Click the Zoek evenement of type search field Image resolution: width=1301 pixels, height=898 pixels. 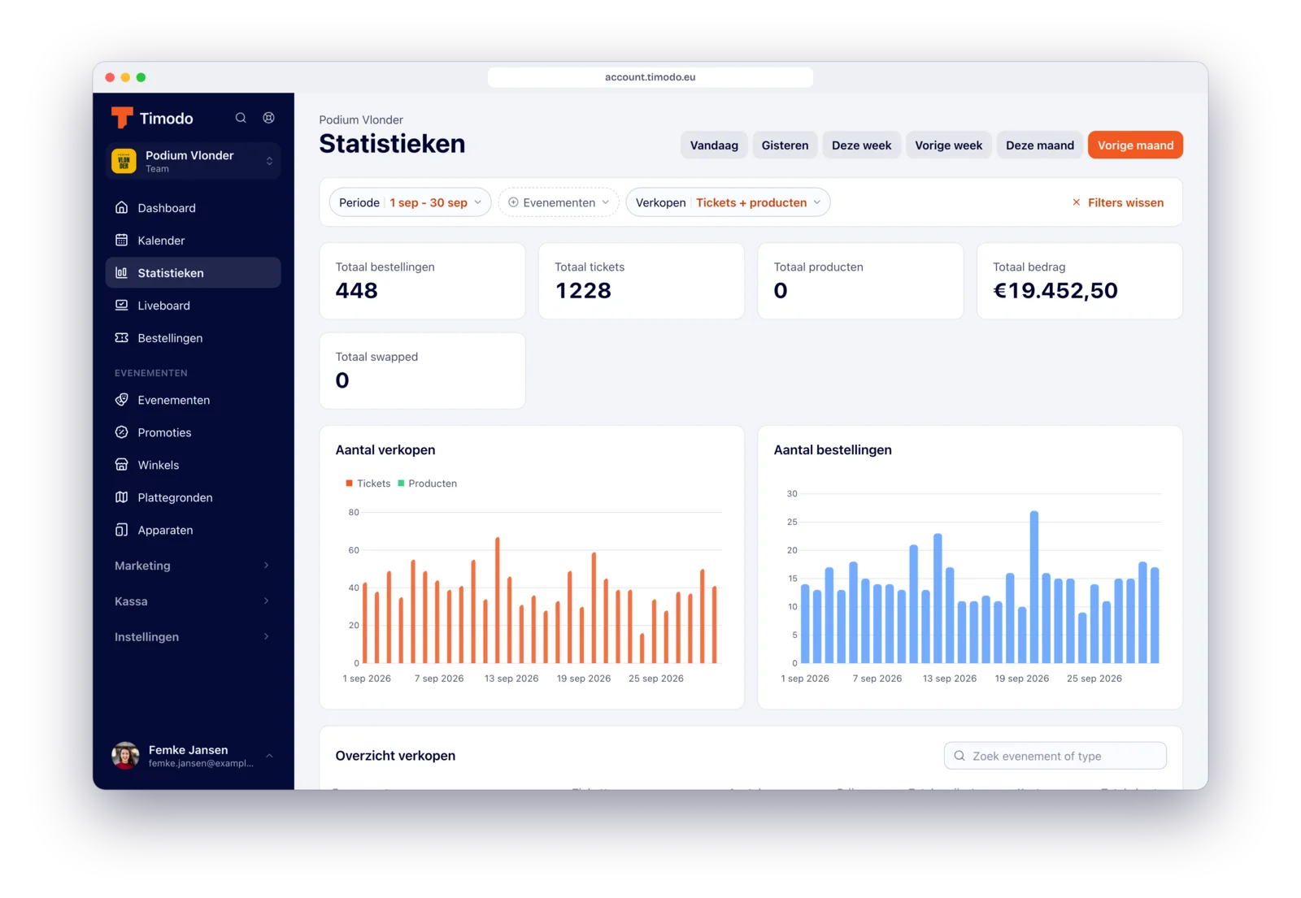click(x=1055, y=756)
